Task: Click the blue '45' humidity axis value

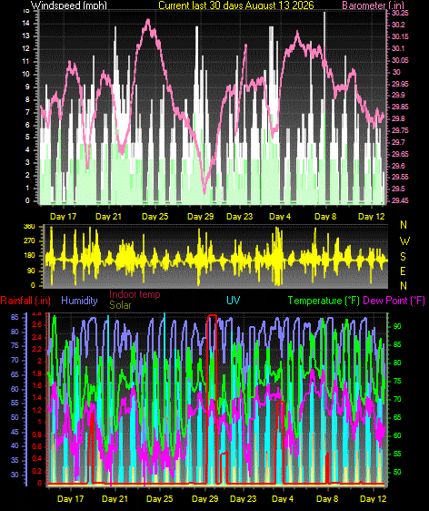Action: (15, 432)
